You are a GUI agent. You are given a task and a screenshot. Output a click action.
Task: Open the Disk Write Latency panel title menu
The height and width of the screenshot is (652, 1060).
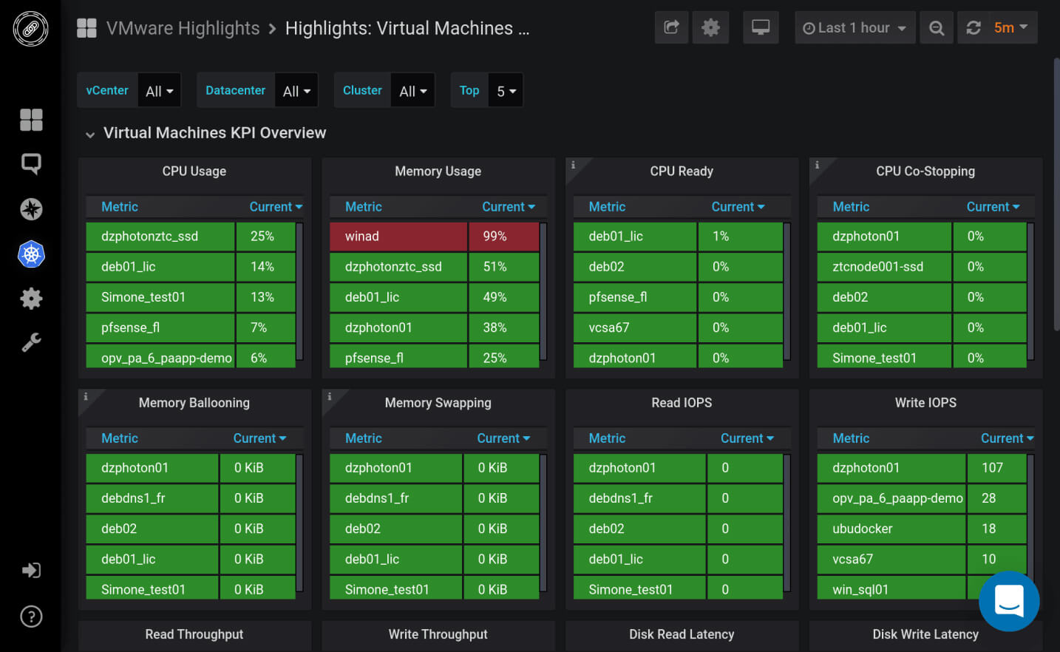(x=925, y=634)
